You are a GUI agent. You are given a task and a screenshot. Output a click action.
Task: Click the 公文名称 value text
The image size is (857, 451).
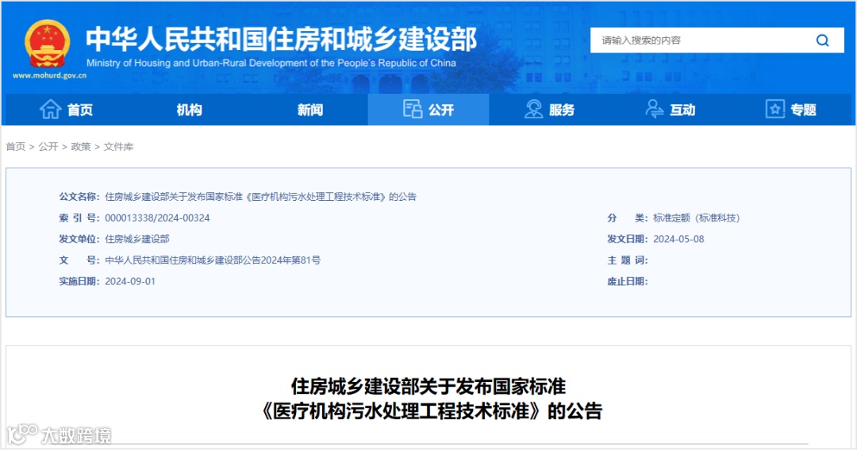(261, 197)
